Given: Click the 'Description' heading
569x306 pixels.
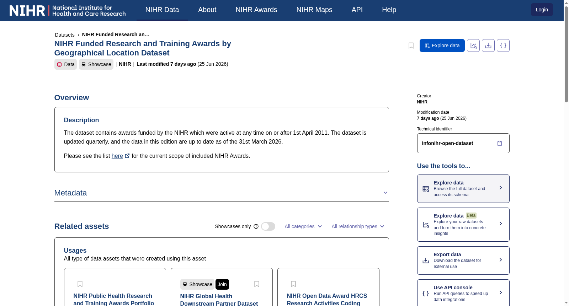Looking at the screenshot, I should tap(81, 120).
